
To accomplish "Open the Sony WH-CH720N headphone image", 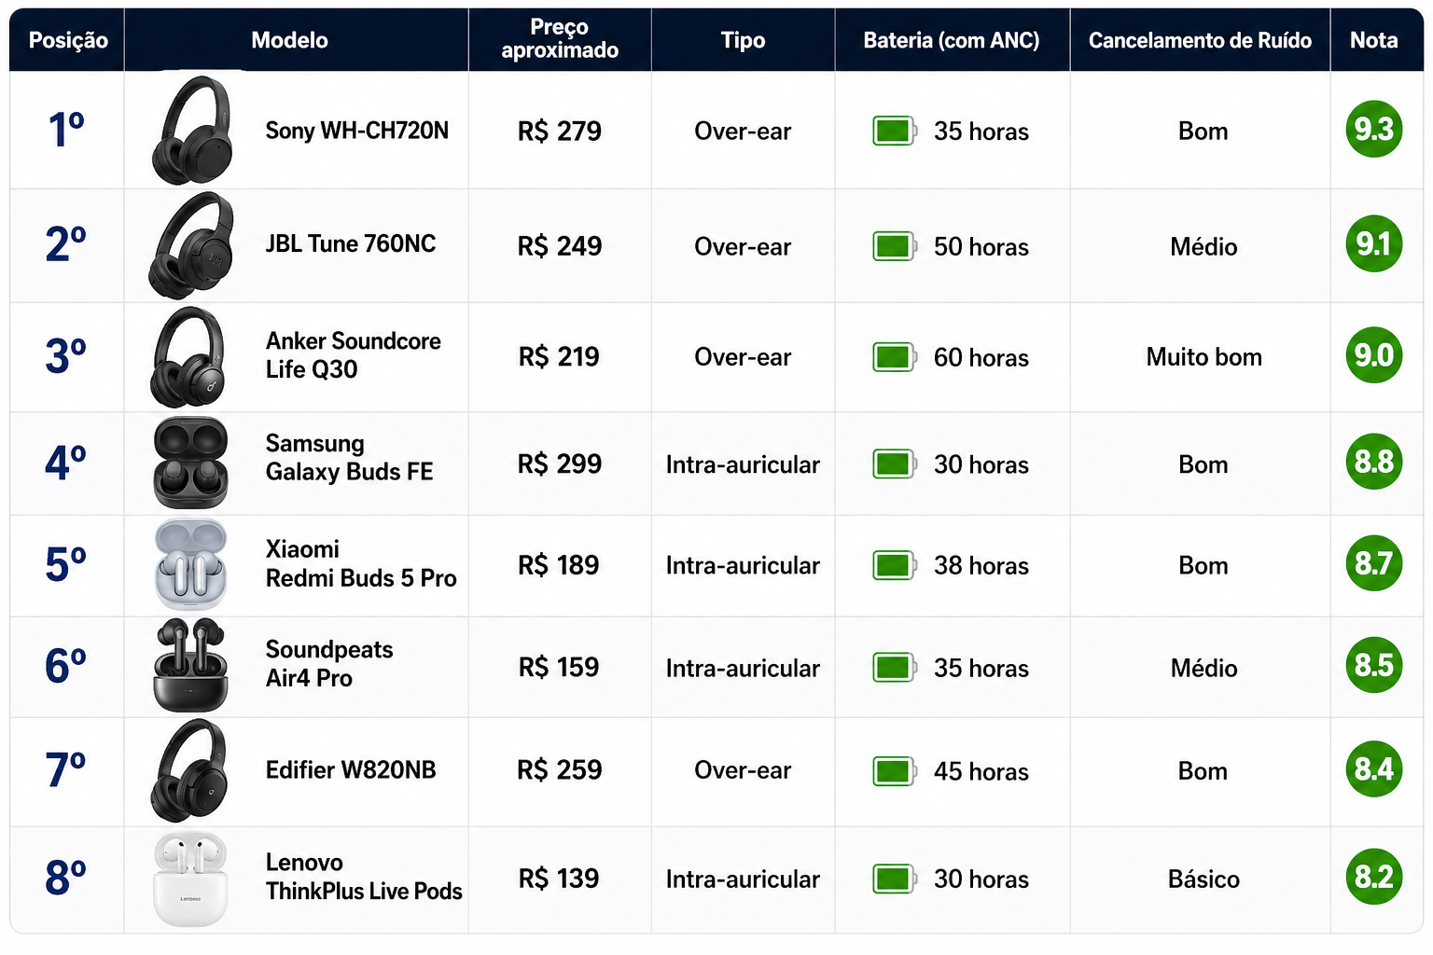I will (x=192, y=130).
